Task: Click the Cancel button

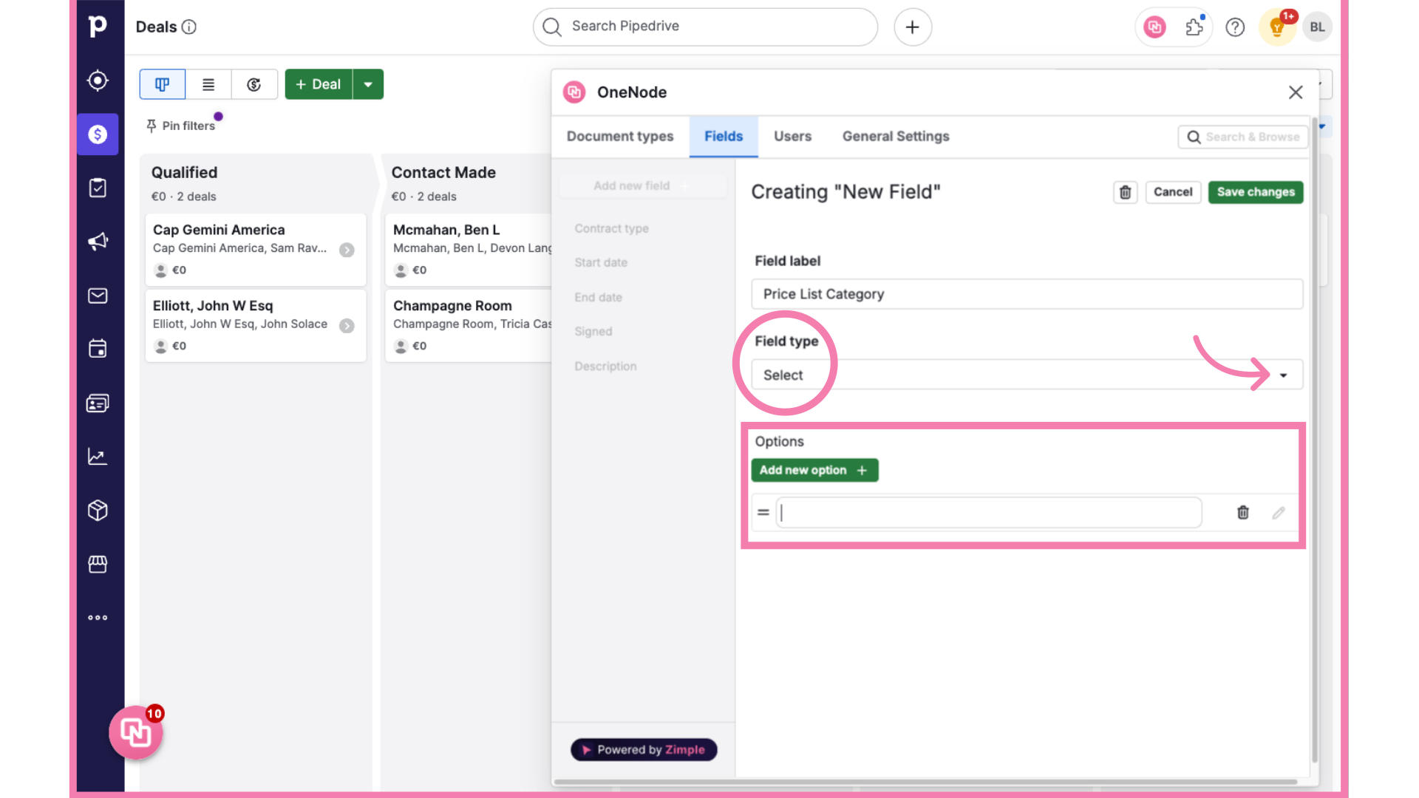Action: [x=1173, y=192]
